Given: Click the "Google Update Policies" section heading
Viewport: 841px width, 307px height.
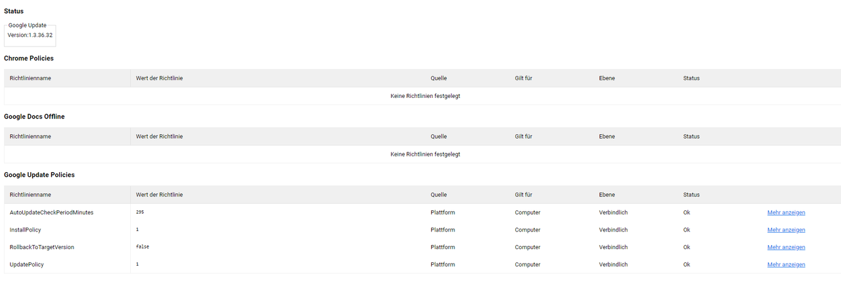Looking at the screenshot, I should click(39, 175).
